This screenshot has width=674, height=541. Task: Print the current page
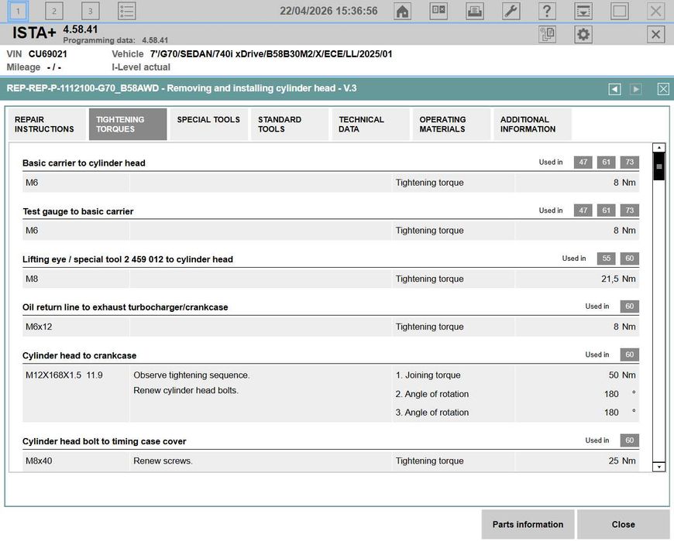475,11
